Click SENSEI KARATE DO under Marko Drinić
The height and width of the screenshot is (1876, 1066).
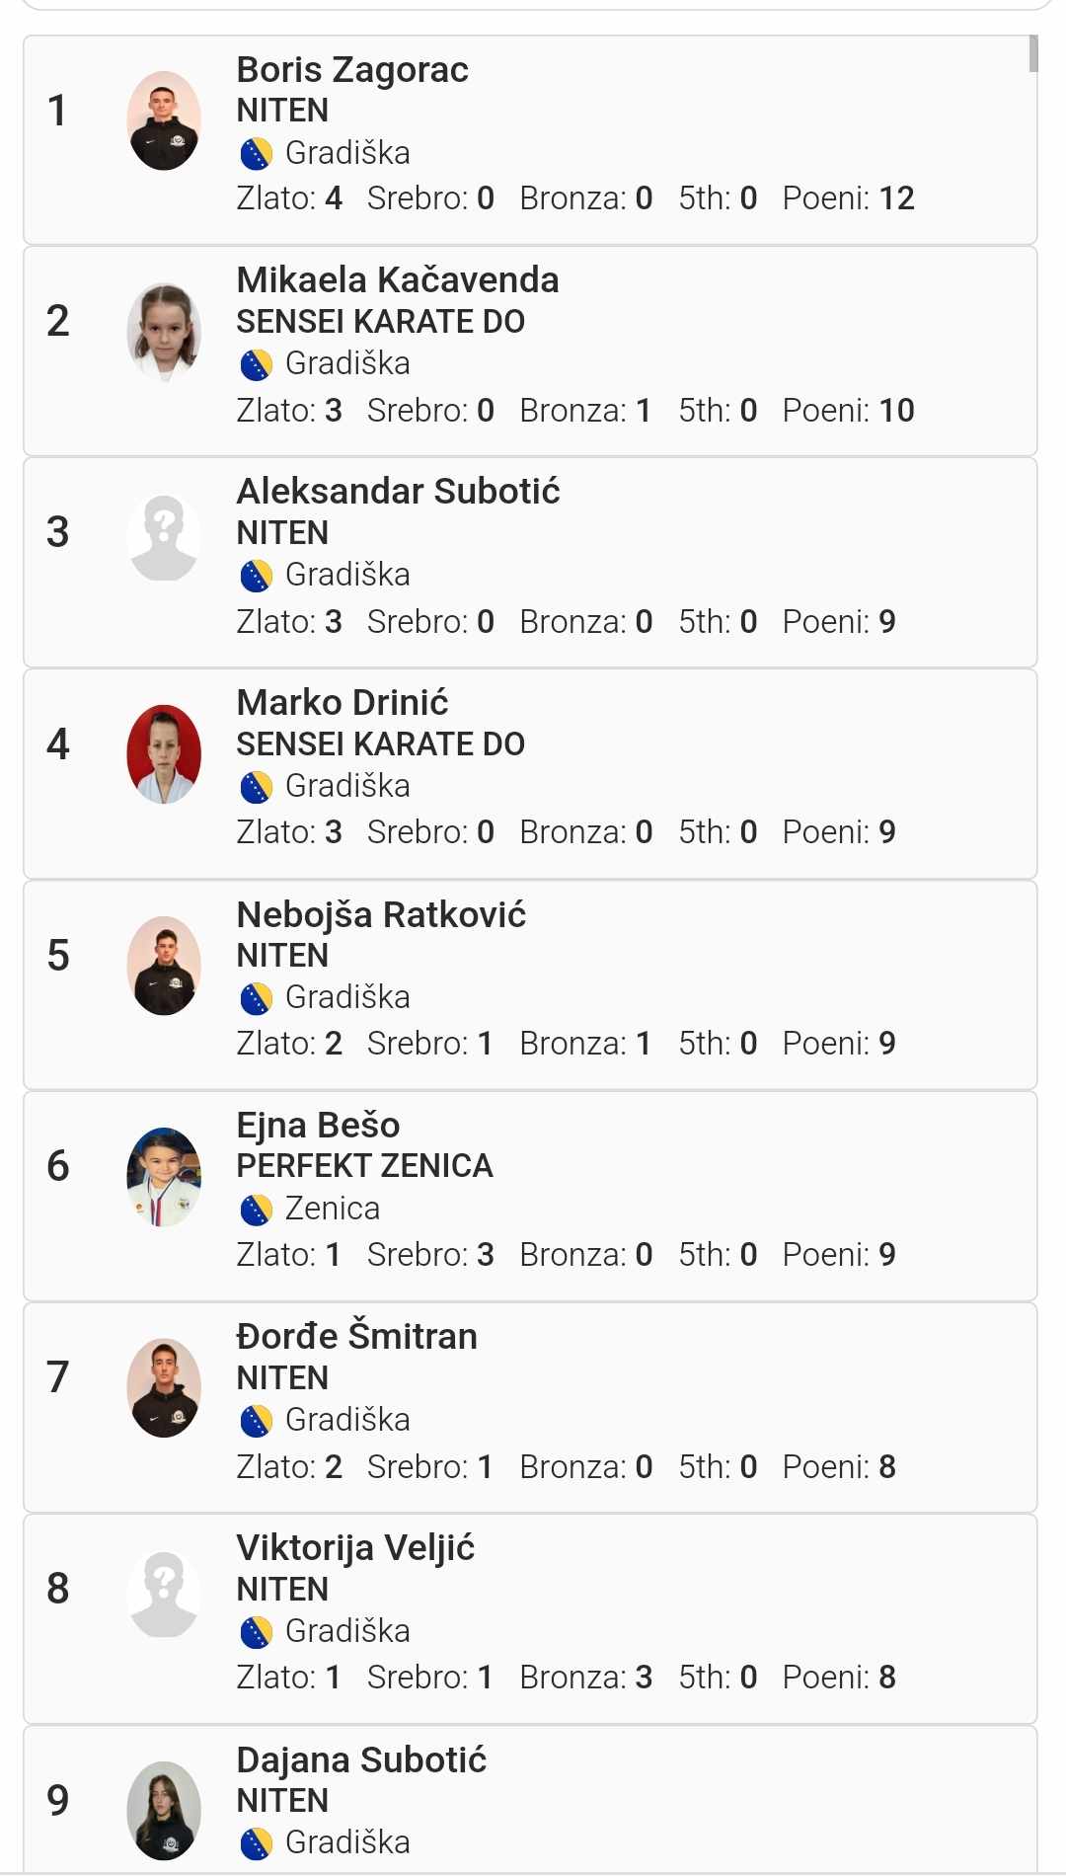(380, 744)
